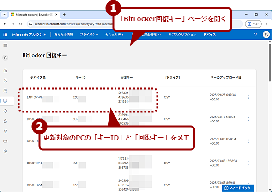Open the Order history cart sidebar icon
The height and width of the screenshot is (192, 272).
pyautogui.click(x=5, y=131)
